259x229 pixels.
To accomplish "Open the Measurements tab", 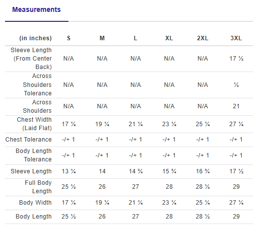I will click(x=37, y=9).
